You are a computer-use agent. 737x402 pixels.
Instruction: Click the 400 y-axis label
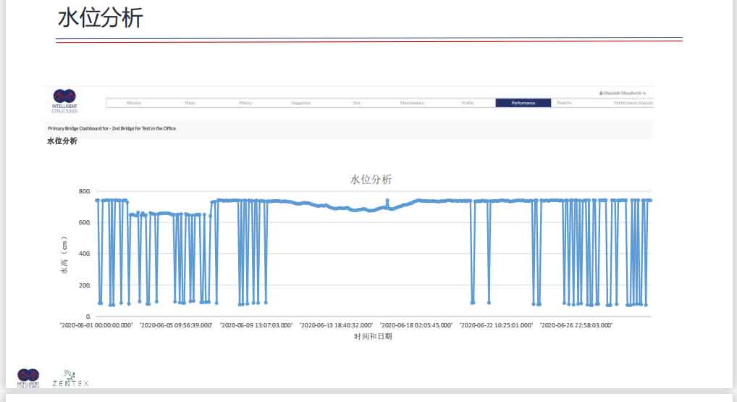tap(85, 254)
